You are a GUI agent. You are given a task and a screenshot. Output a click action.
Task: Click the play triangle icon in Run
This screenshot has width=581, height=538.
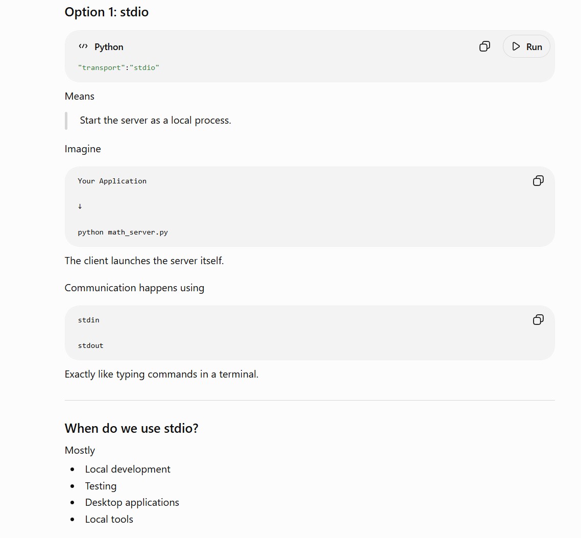click(x=516, y=46)
